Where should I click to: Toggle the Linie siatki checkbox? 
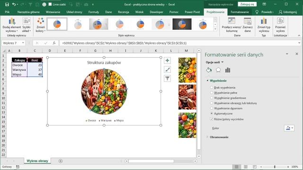(x=50, y=4)
